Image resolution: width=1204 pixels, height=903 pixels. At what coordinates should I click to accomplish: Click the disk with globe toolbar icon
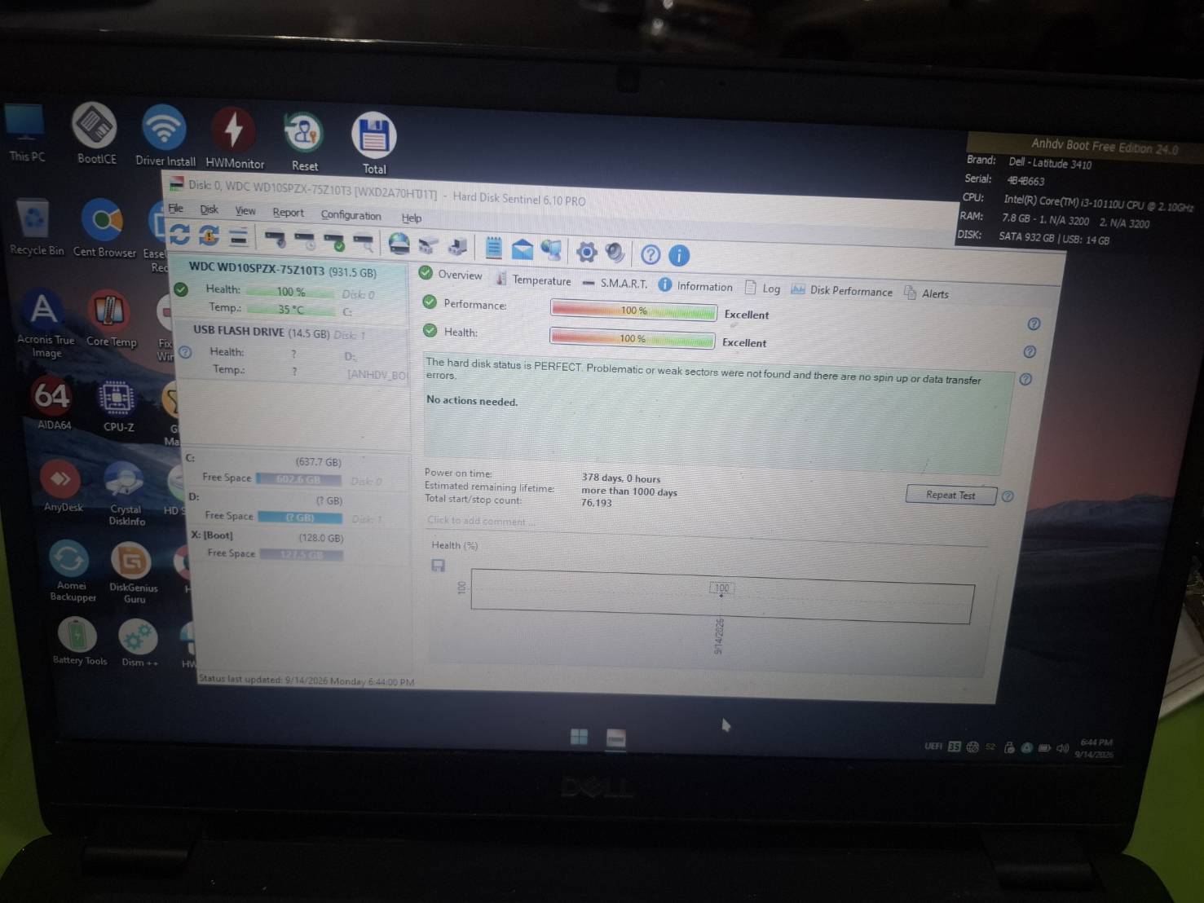[399, 243]
